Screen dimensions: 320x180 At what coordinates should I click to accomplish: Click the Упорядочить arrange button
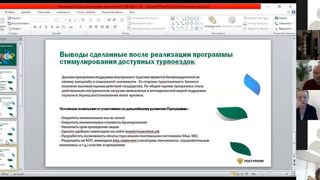(212, 22)
